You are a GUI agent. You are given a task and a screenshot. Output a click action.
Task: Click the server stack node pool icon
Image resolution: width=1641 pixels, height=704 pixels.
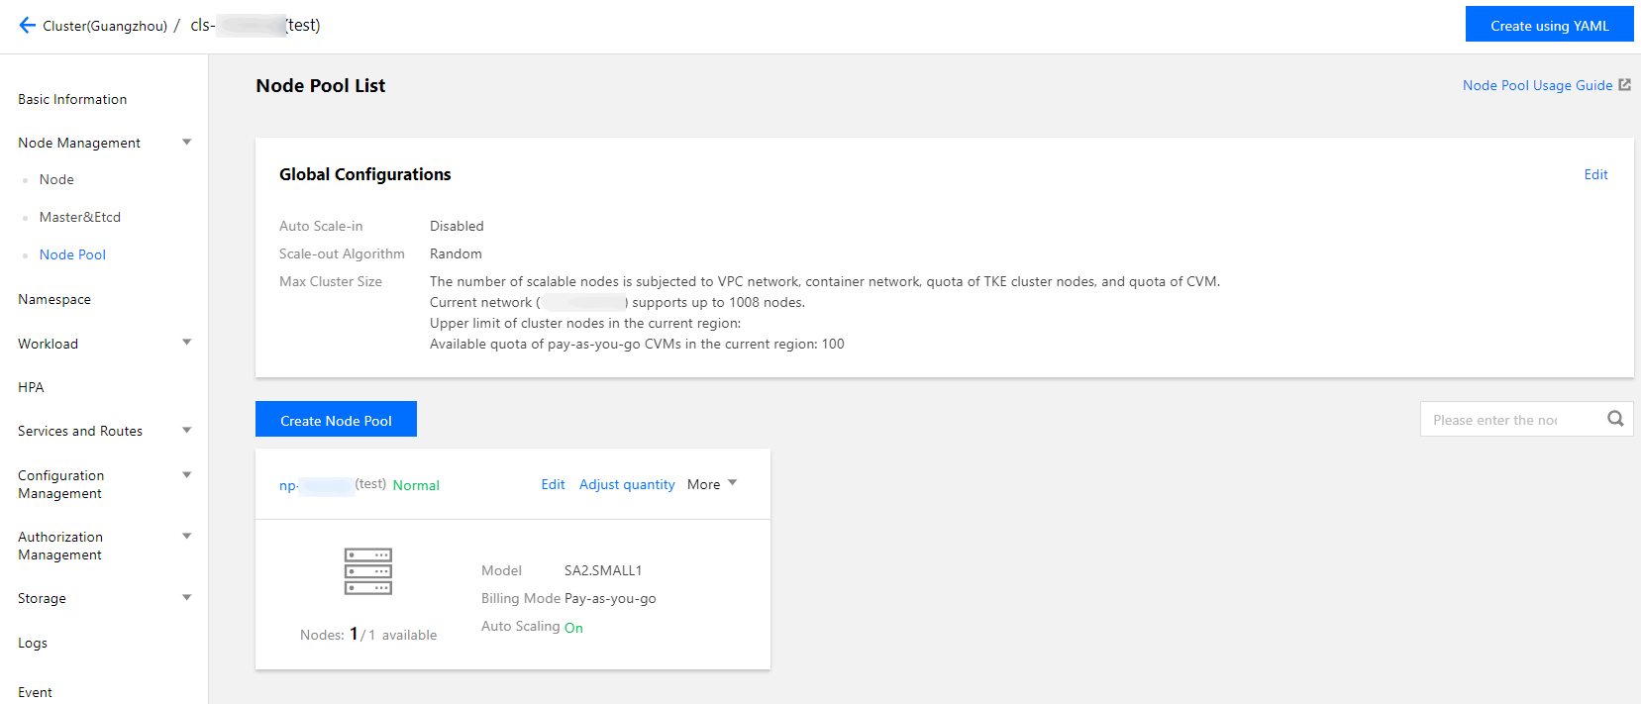pyautogui.click(x=368, y=571)
